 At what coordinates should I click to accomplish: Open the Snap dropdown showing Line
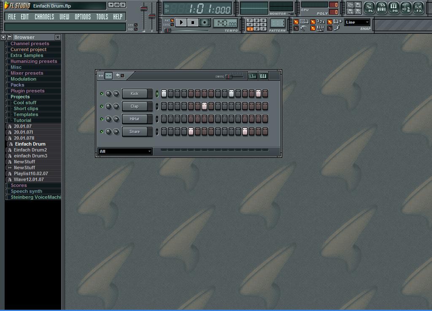(357, 22)
